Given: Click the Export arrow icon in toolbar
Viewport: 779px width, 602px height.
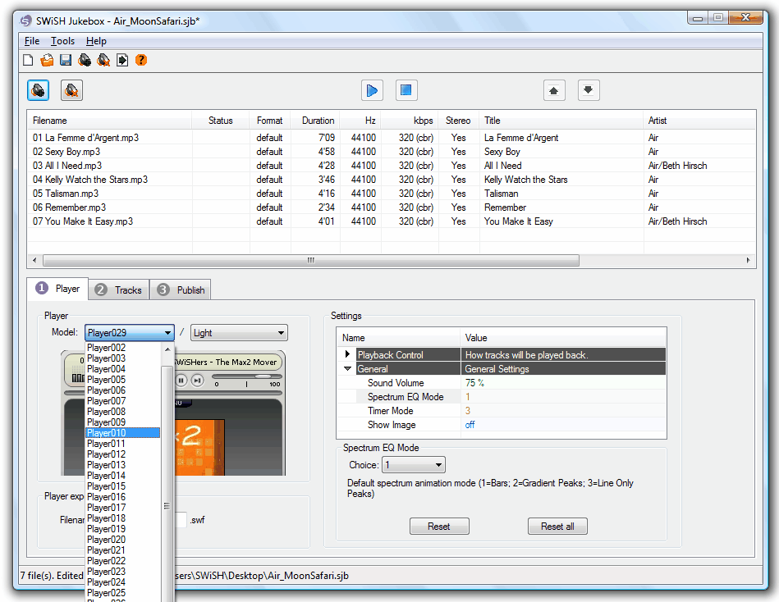Looking at the screenshot, I should 122,60.
